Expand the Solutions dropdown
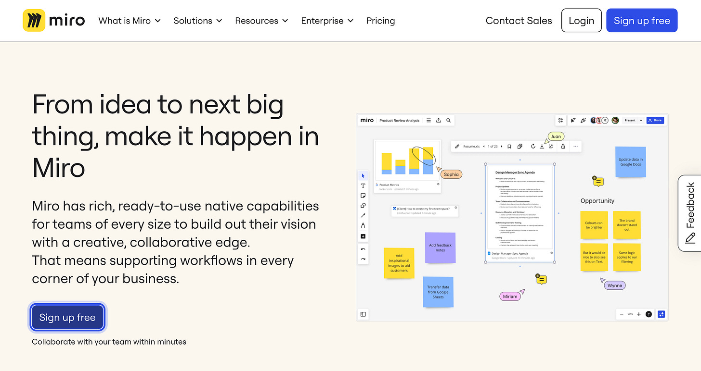The width and height of the screenshot is (701, 371). pos(198,21)
